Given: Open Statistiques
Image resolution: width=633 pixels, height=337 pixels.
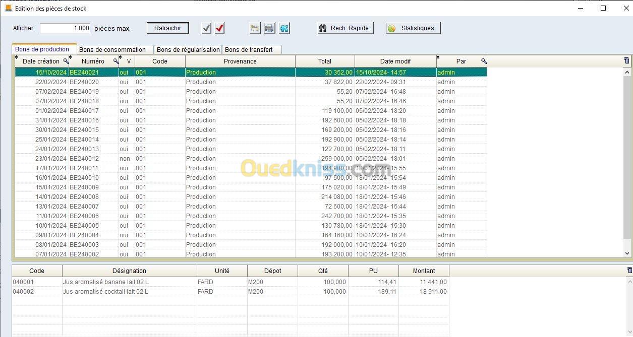Looking at the screenshot, I should 413,28.
